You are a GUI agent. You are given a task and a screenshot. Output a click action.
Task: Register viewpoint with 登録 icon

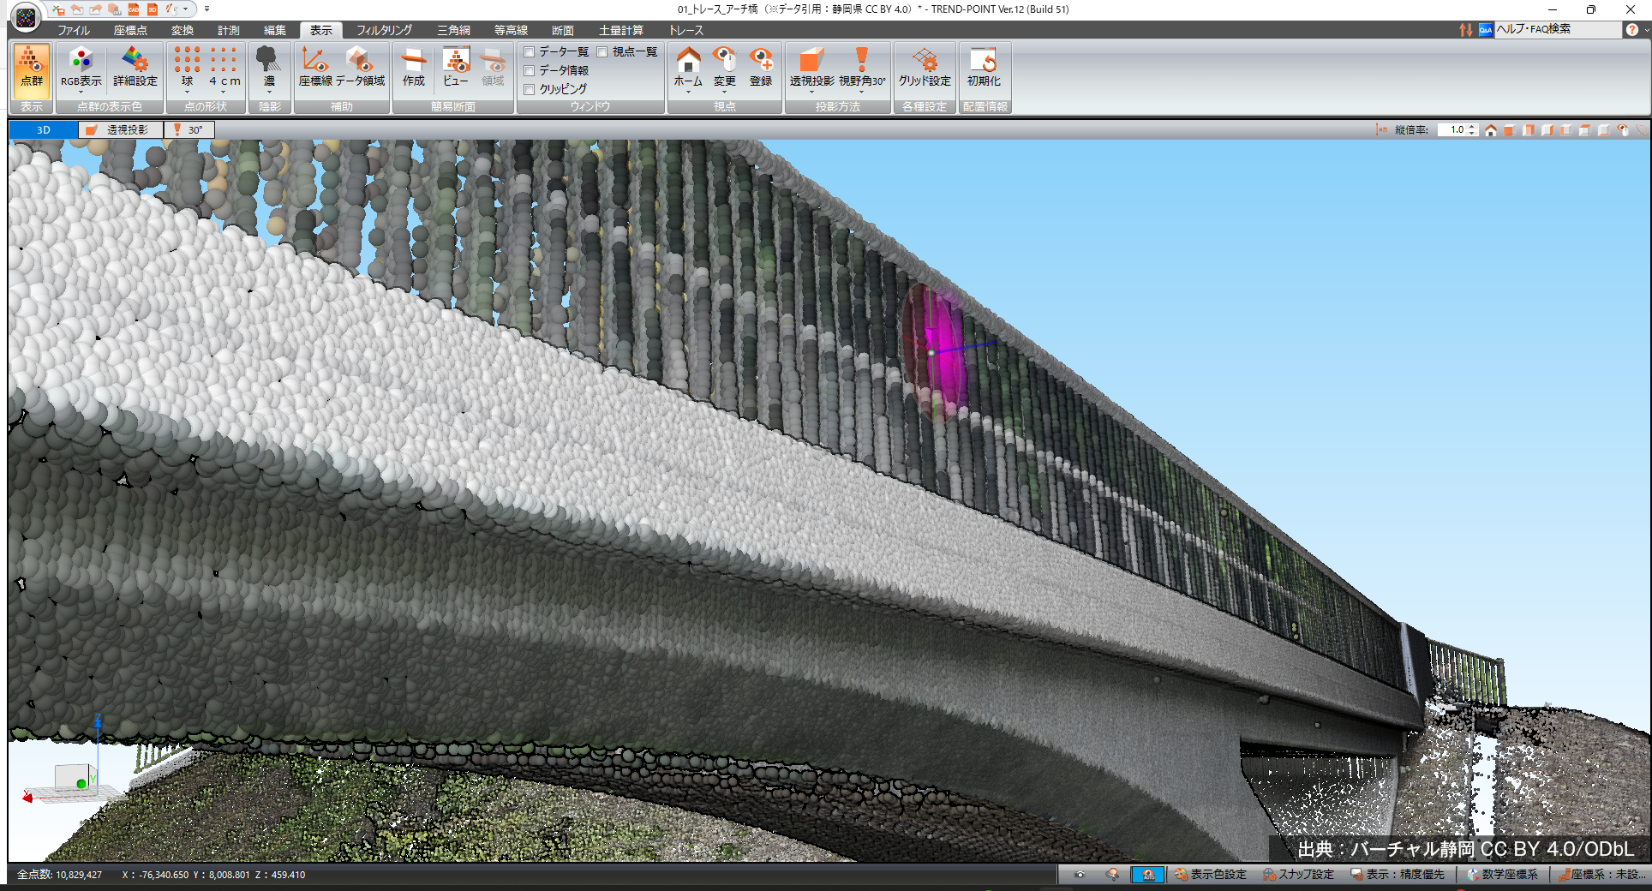[760, 68]
